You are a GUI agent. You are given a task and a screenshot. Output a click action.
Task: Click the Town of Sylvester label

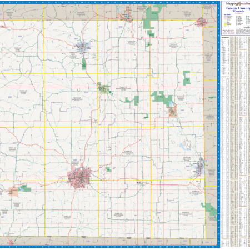[128, 152]
